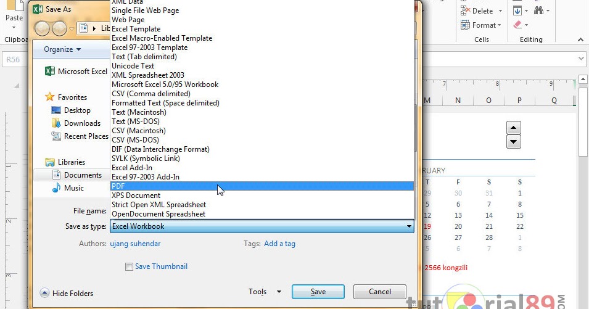Choose Excel Template file type
The width and height of the screenshot is (589, 309).
(262, 29)
